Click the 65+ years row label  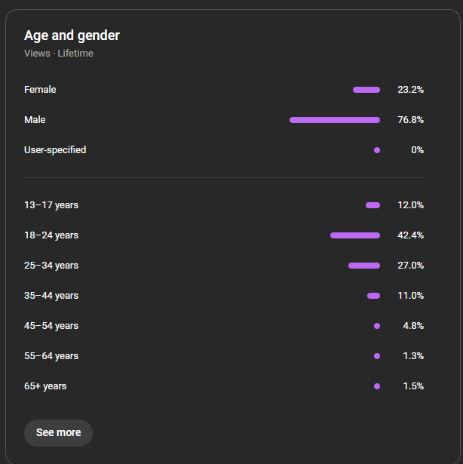click(x=45, y=386)
